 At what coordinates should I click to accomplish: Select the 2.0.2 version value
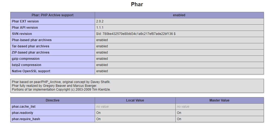point(100,21)
